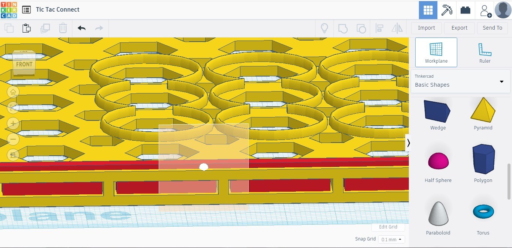The width and height of the screenshot is (512, 248).
Task: Click the Align tool icon
Action: 379,28
